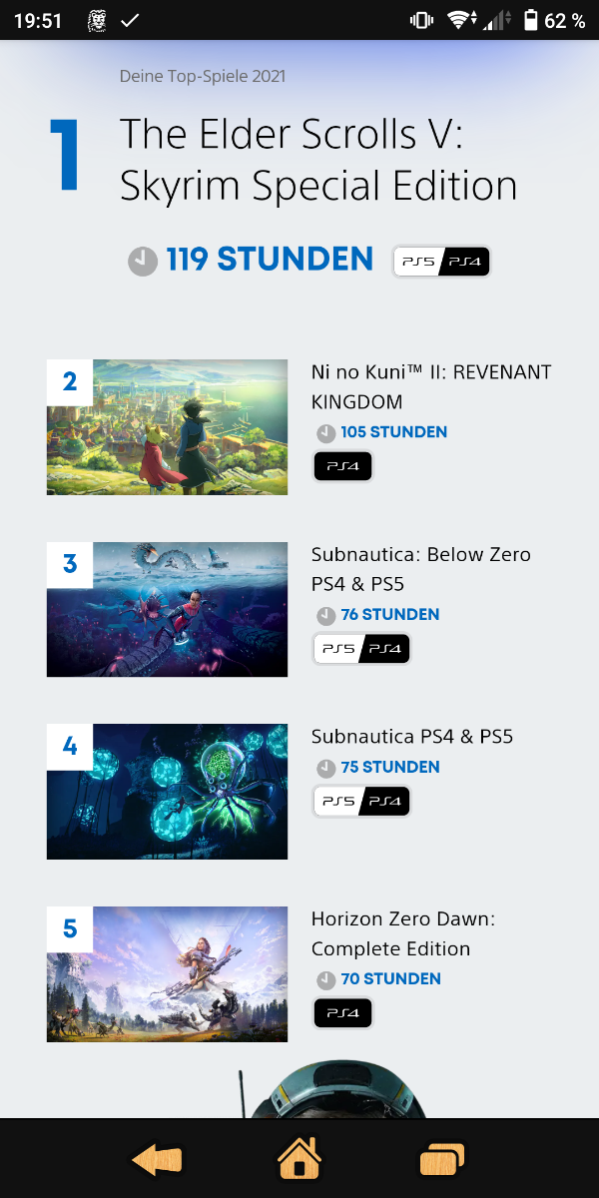599x1198 pixels.
Task: Open the Subnautica glowing creature thumbnail
Action: tap(167, 792)
